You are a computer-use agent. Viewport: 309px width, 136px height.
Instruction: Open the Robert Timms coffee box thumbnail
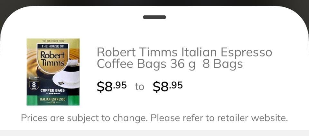tap(53, 72)
